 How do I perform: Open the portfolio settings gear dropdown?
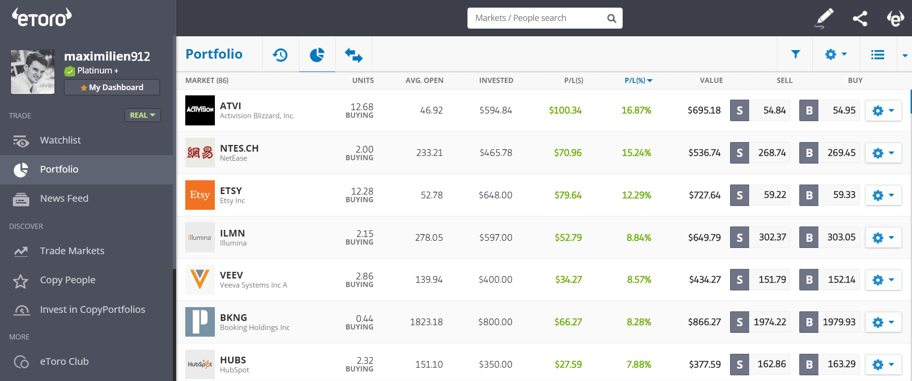836,54
